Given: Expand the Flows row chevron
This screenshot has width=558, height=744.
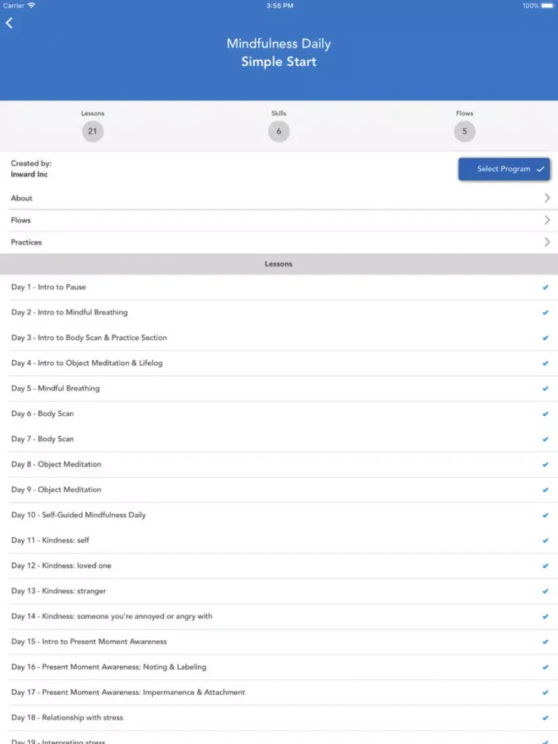Looking at the screenshot, I should [x=547, y=220].
